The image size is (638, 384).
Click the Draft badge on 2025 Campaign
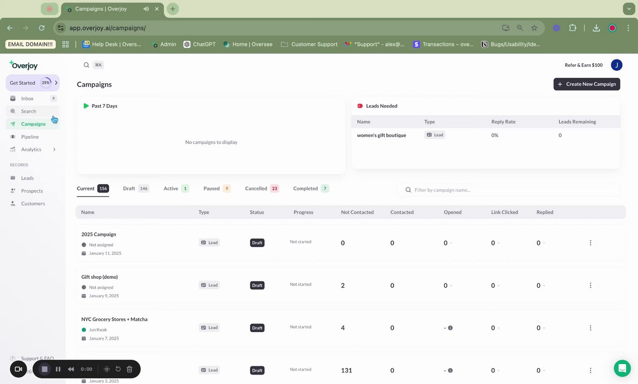pyautogui.click(x=257, y=243)
